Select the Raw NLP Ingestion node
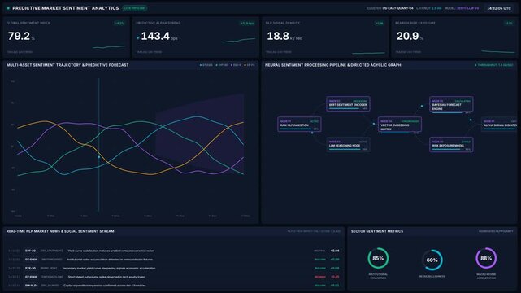Image resolution: width=521 pixels, height=293 pixels. tap(299, 125)
